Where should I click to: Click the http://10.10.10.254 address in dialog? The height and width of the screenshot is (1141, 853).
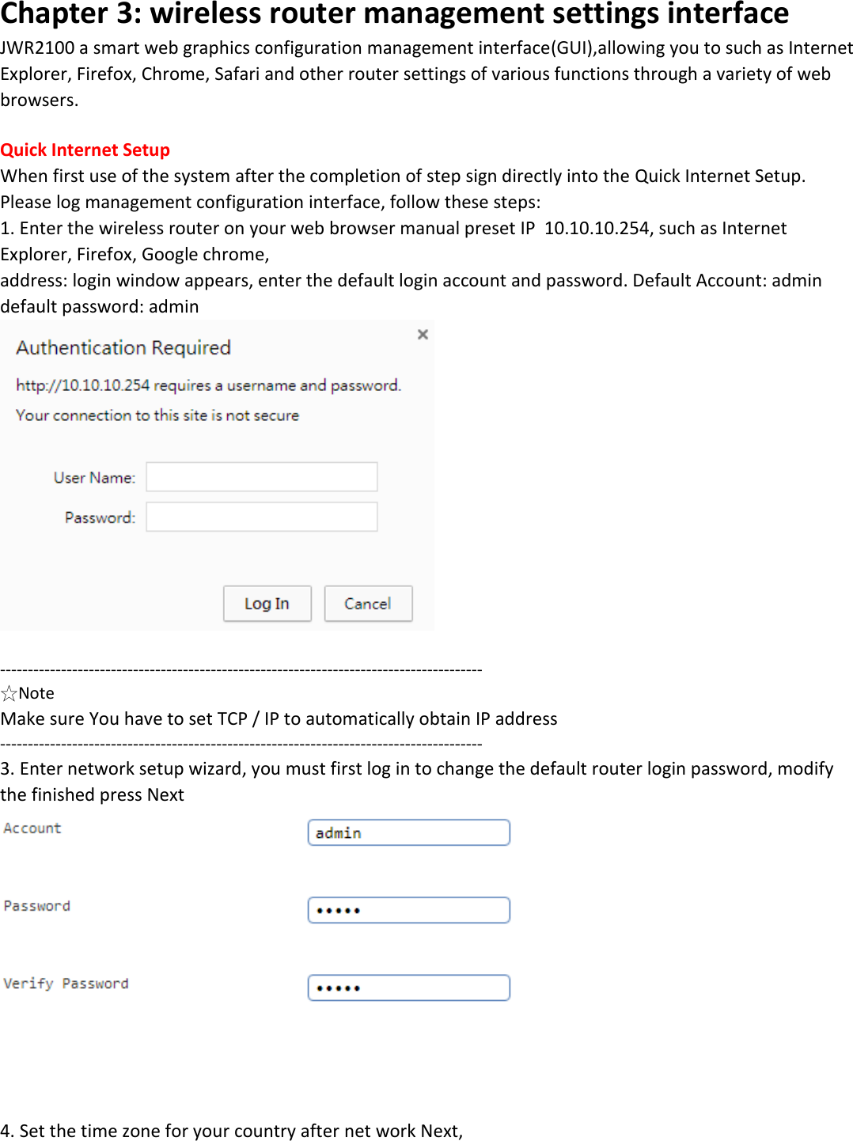pos(83,385)
